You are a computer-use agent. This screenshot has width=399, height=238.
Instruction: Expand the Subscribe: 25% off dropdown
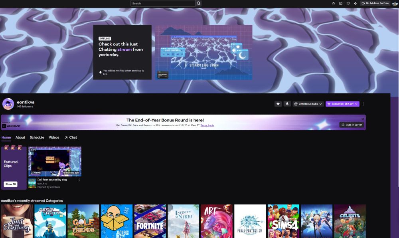coord(342,104)
